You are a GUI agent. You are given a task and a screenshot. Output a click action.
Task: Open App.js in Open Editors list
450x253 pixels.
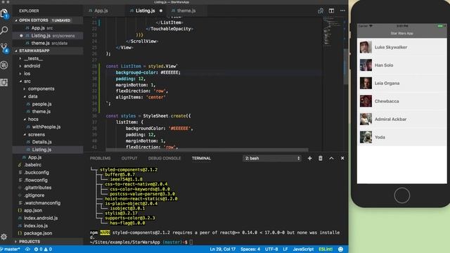(48, 28)
